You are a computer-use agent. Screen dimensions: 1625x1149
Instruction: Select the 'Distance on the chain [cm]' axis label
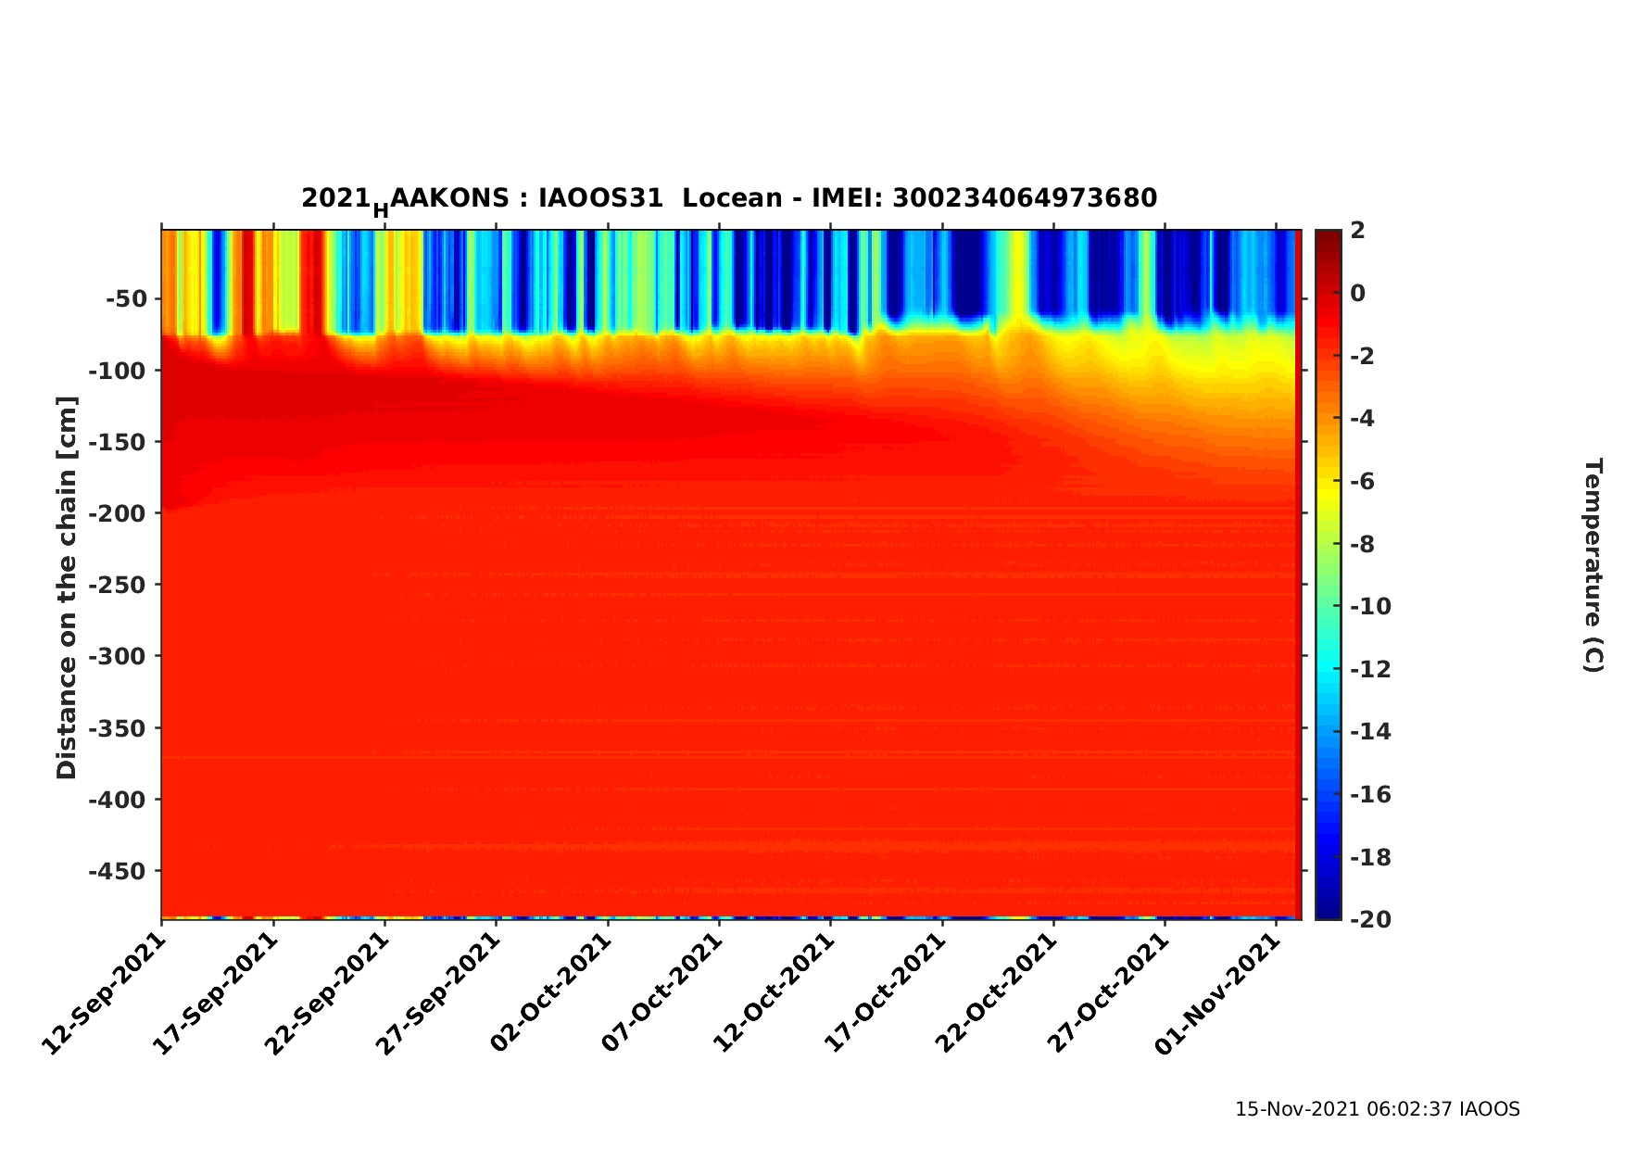67,587
